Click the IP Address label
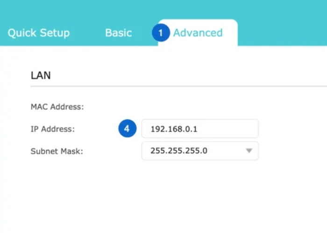Image resolution: width=327 pixels, height=233 pixels. 52,129
